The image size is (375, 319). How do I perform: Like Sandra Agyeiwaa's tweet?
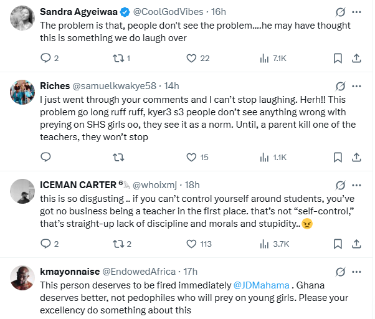(192, 58)
